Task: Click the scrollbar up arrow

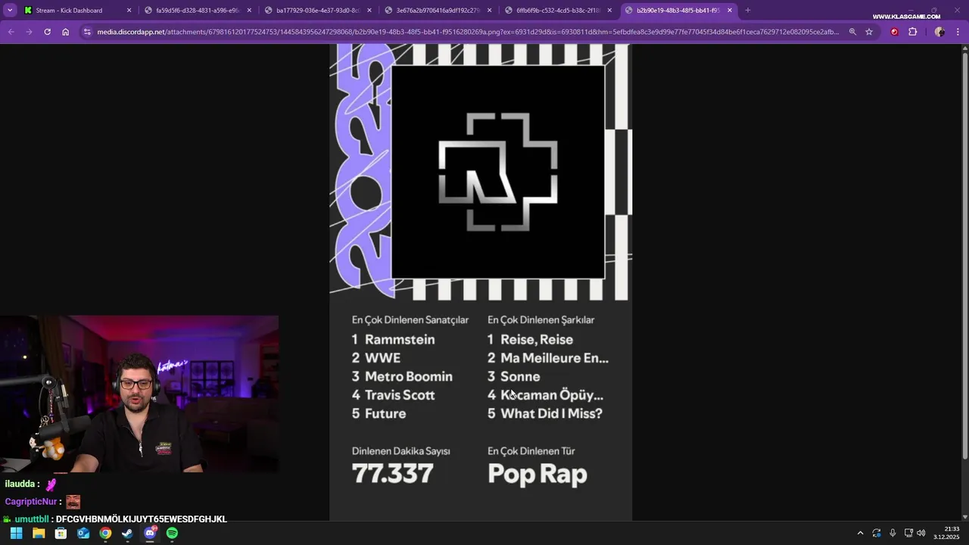Action: (964, 48)
